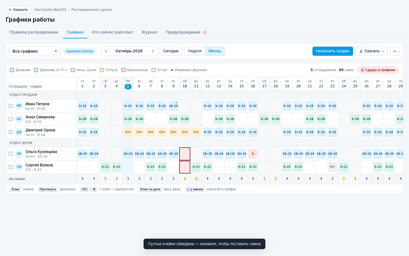Tick checkbox for Анна Смирнова
Viewport: 409px width, 256px height.
(11, 119)
